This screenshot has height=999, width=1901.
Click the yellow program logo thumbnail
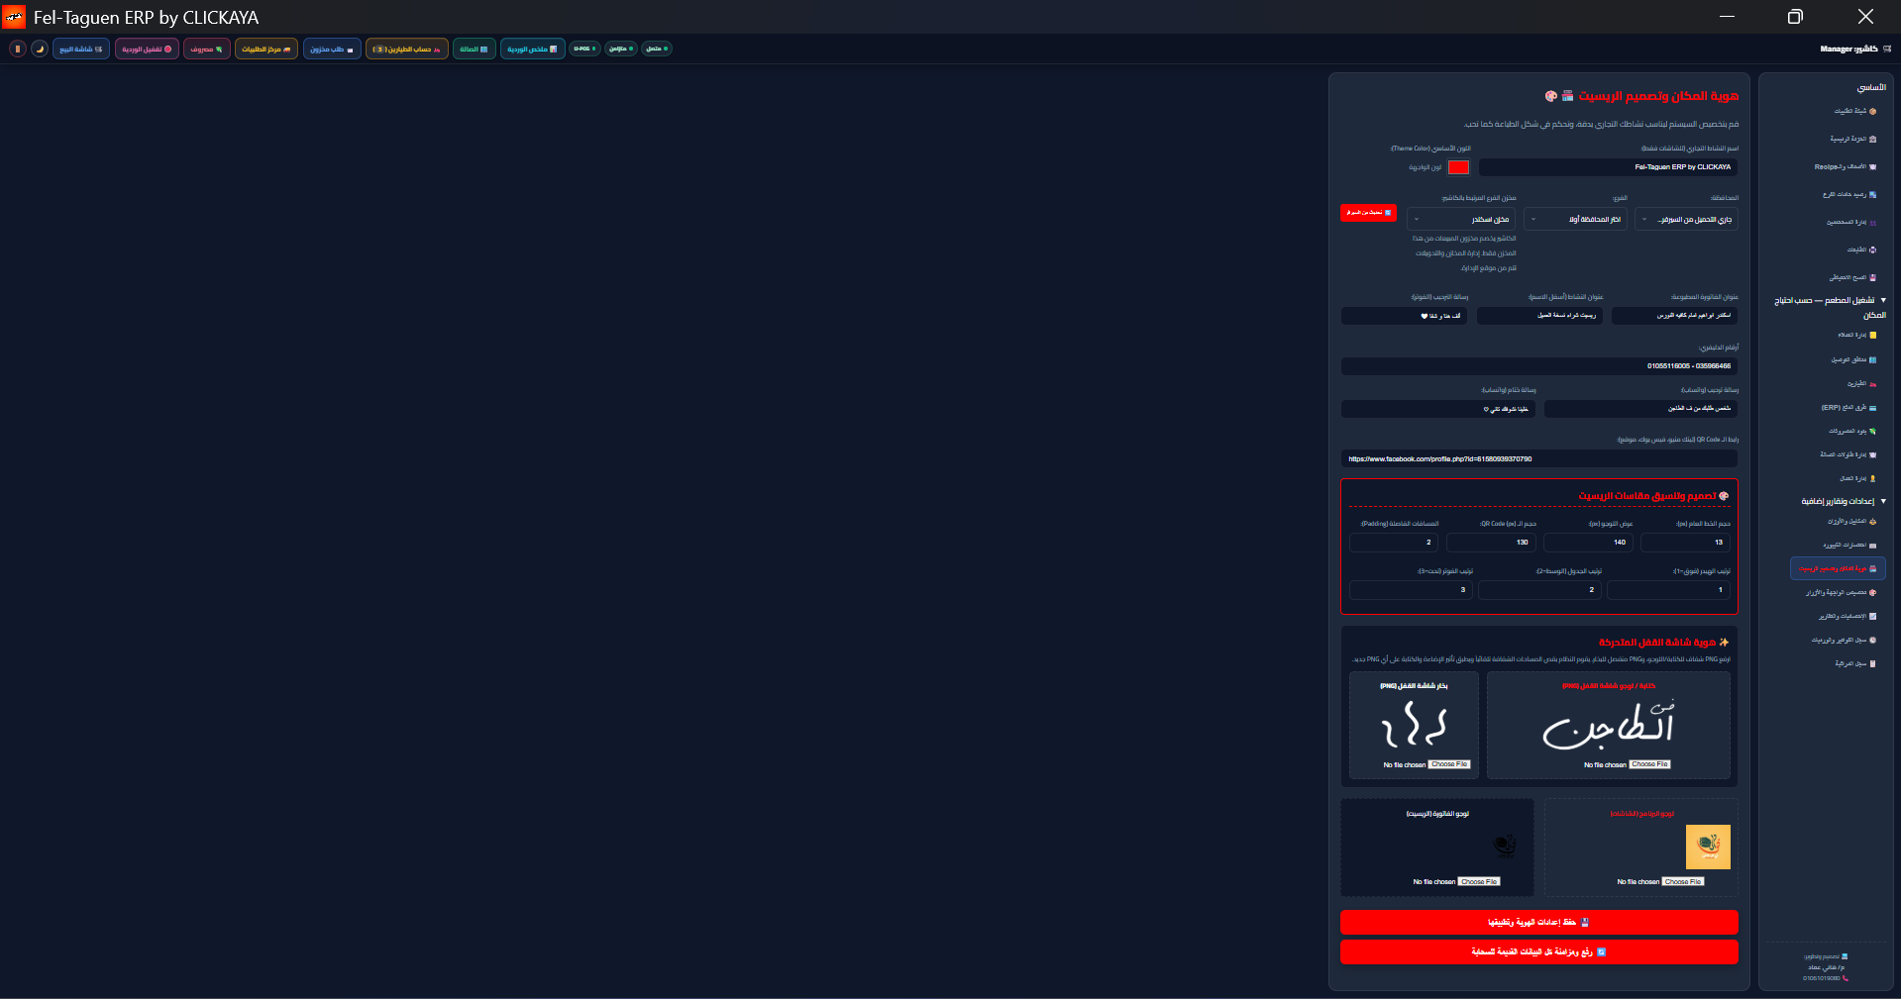point(1708,847)
